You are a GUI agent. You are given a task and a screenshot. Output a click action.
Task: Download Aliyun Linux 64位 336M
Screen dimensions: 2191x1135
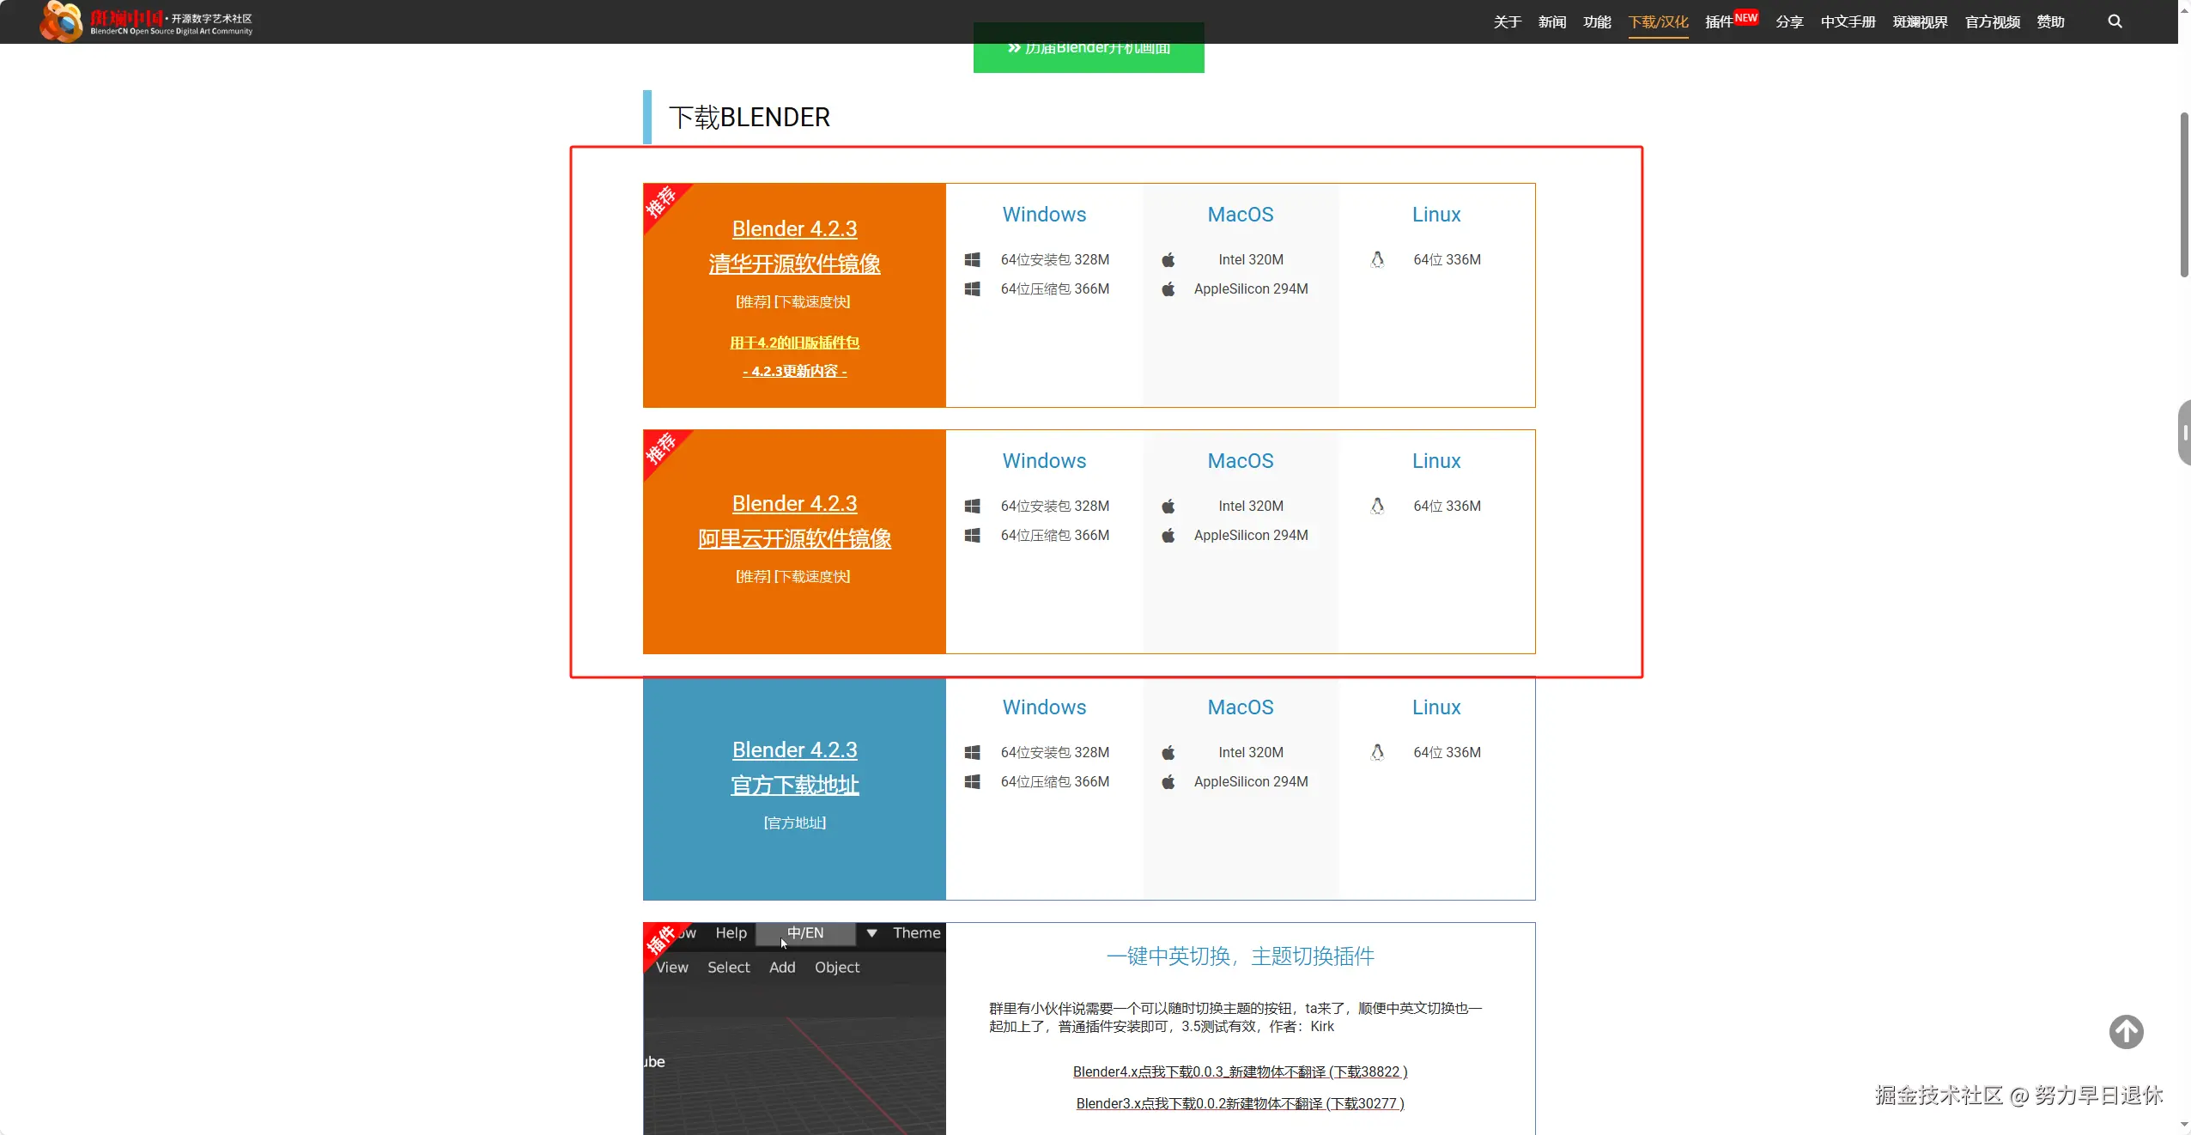1447,506
